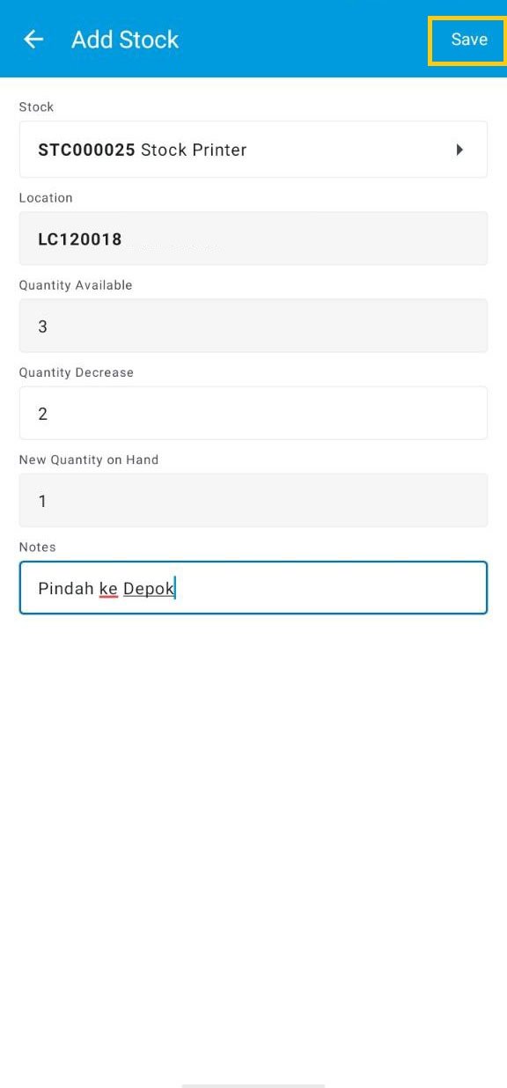Open the stock picker via its arrow indicator
The height and width of the screenshot is (1088, 507).
click(x=459, y=150)
